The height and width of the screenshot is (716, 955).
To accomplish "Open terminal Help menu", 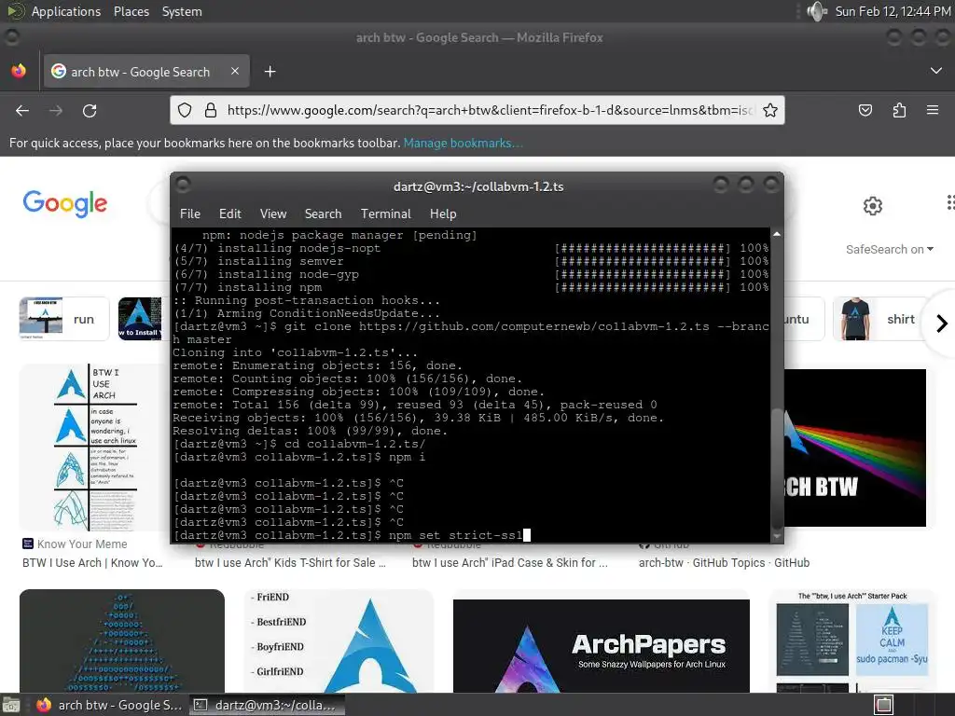I will point(443,213).
